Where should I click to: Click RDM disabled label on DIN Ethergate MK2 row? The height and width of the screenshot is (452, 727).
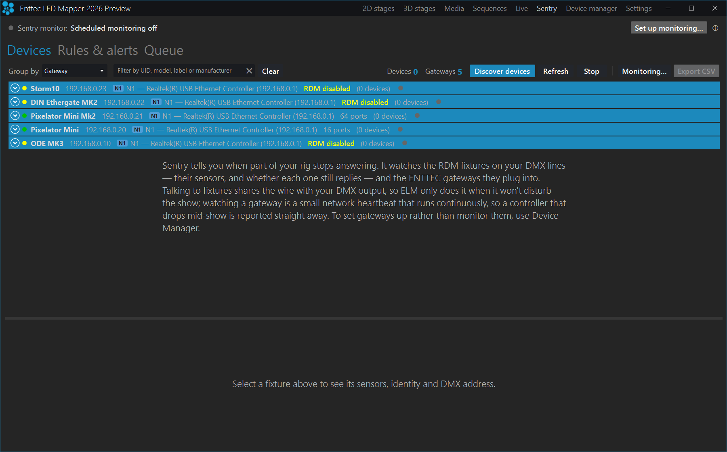(x=365, y=102)
